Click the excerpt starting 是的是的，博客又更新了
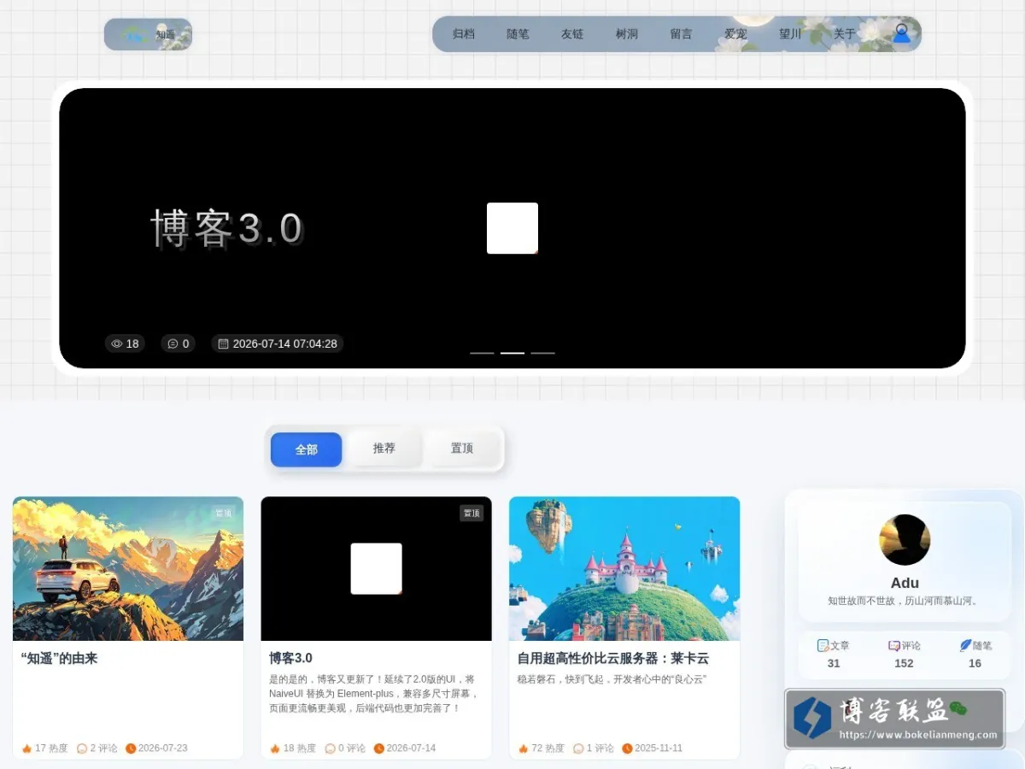 click(x=374, y=694)
